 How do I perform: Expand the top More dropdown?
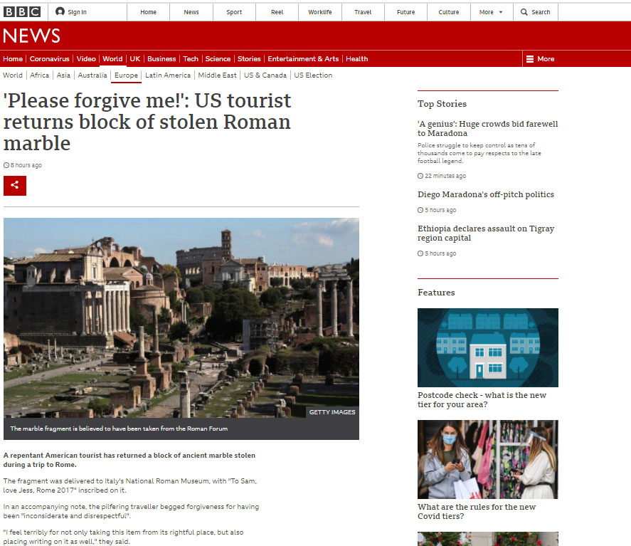click(491, 12)
